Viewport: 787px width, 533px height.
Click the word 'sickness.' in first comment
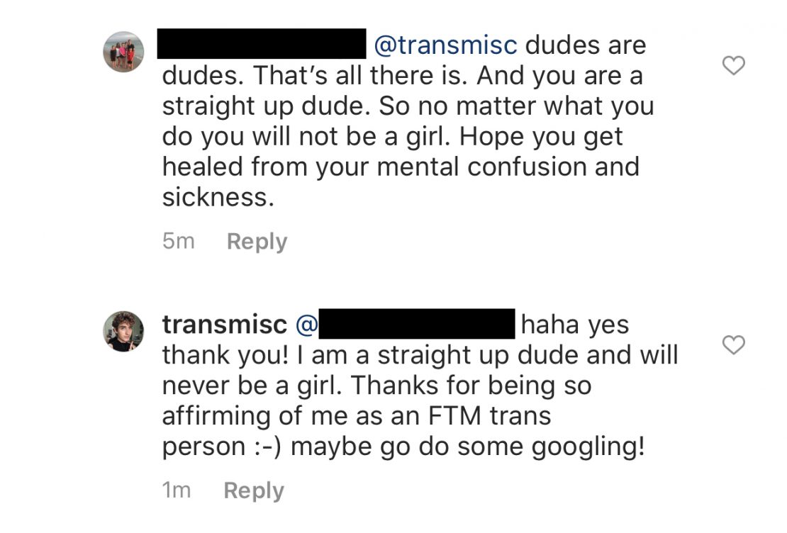tap(218, 197)
